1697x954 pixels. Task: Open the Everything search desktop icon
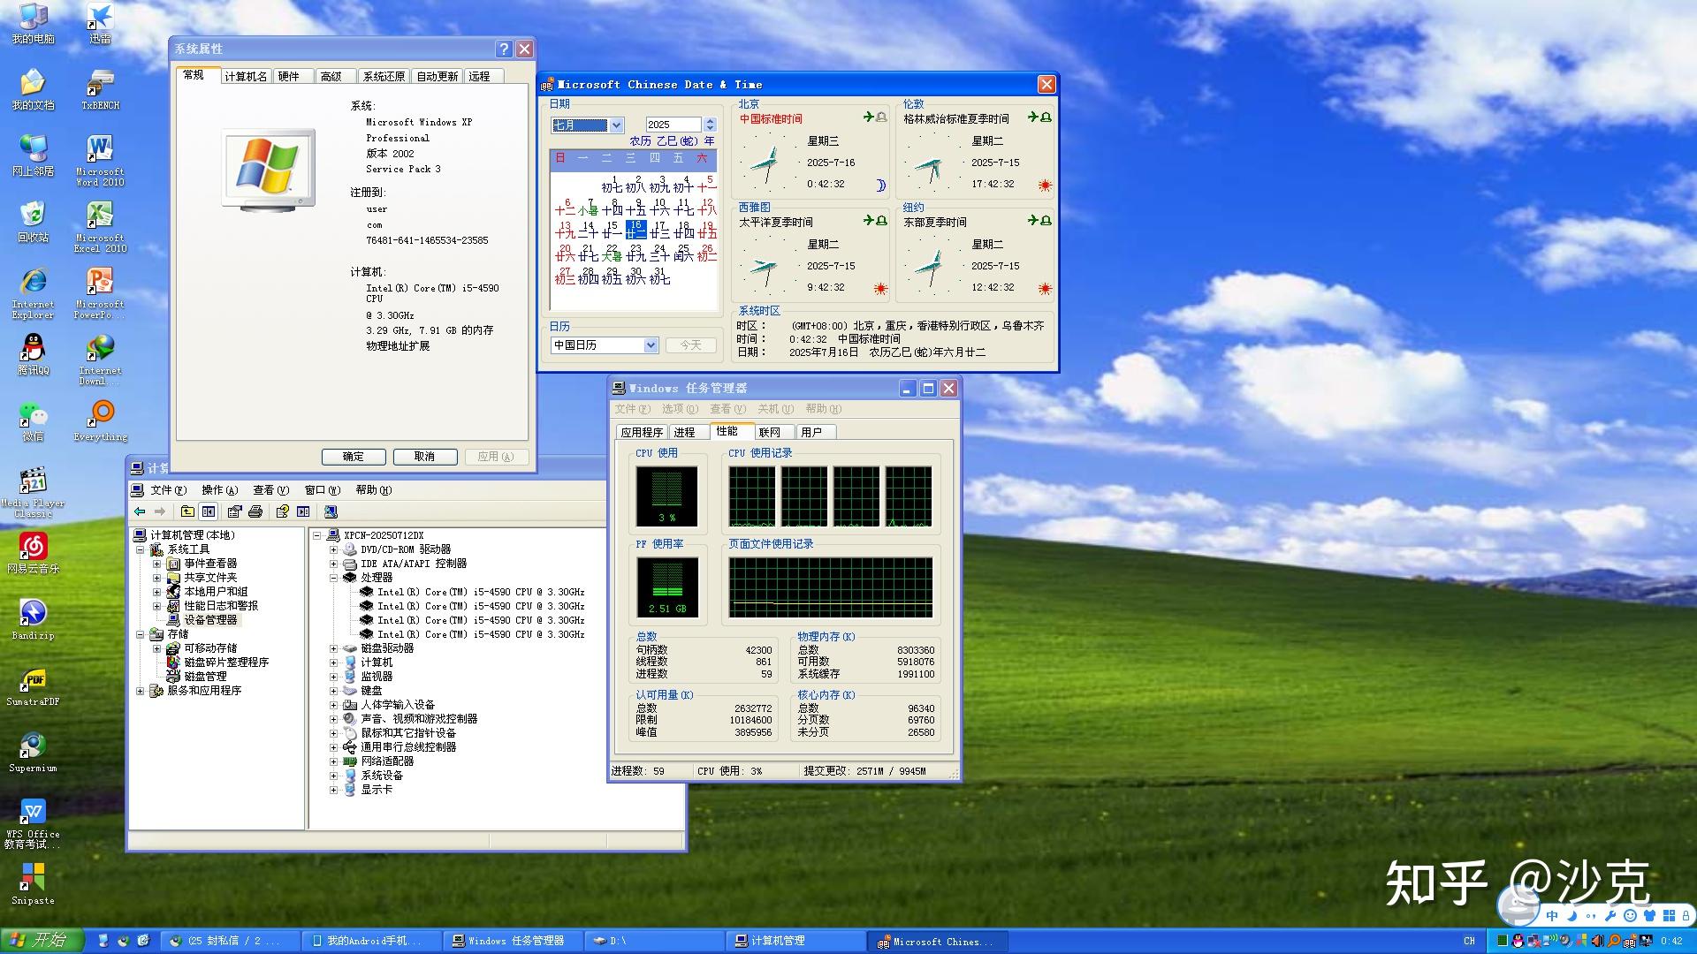[x=101, y=420]
